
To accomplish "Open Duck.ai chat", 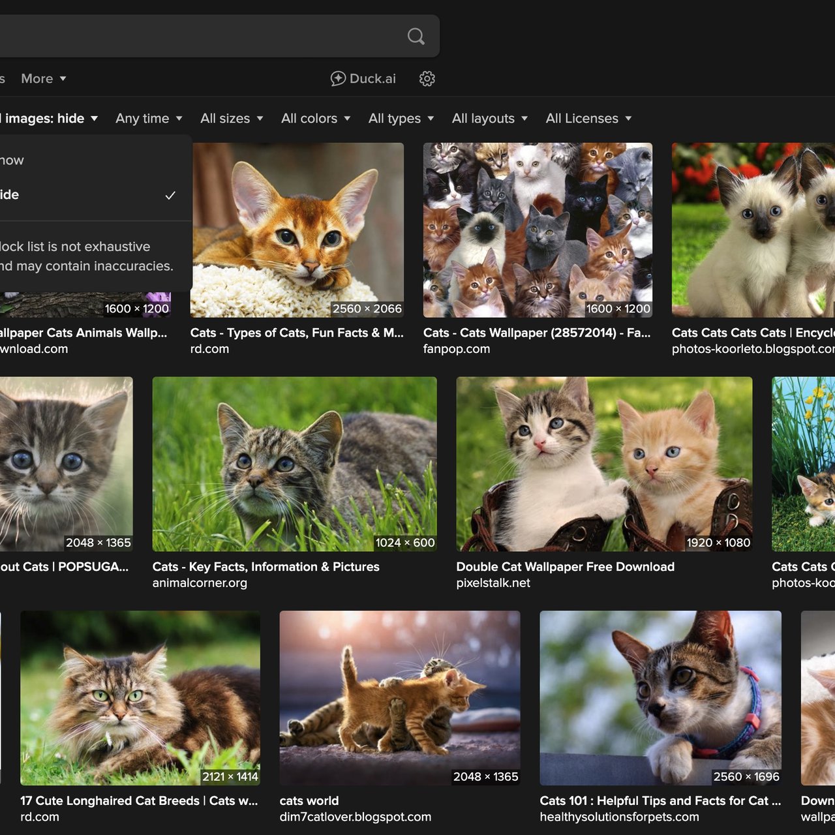I will click(x=363, y=79).
